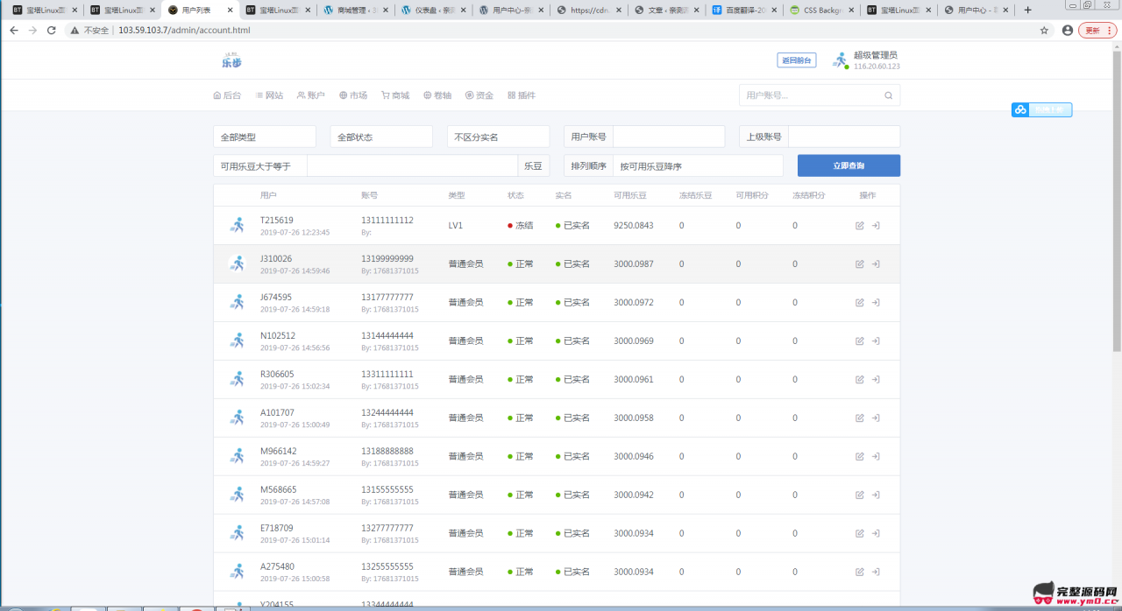
Task: Click the avatar icon of user A101707
Action: (237, 418)
